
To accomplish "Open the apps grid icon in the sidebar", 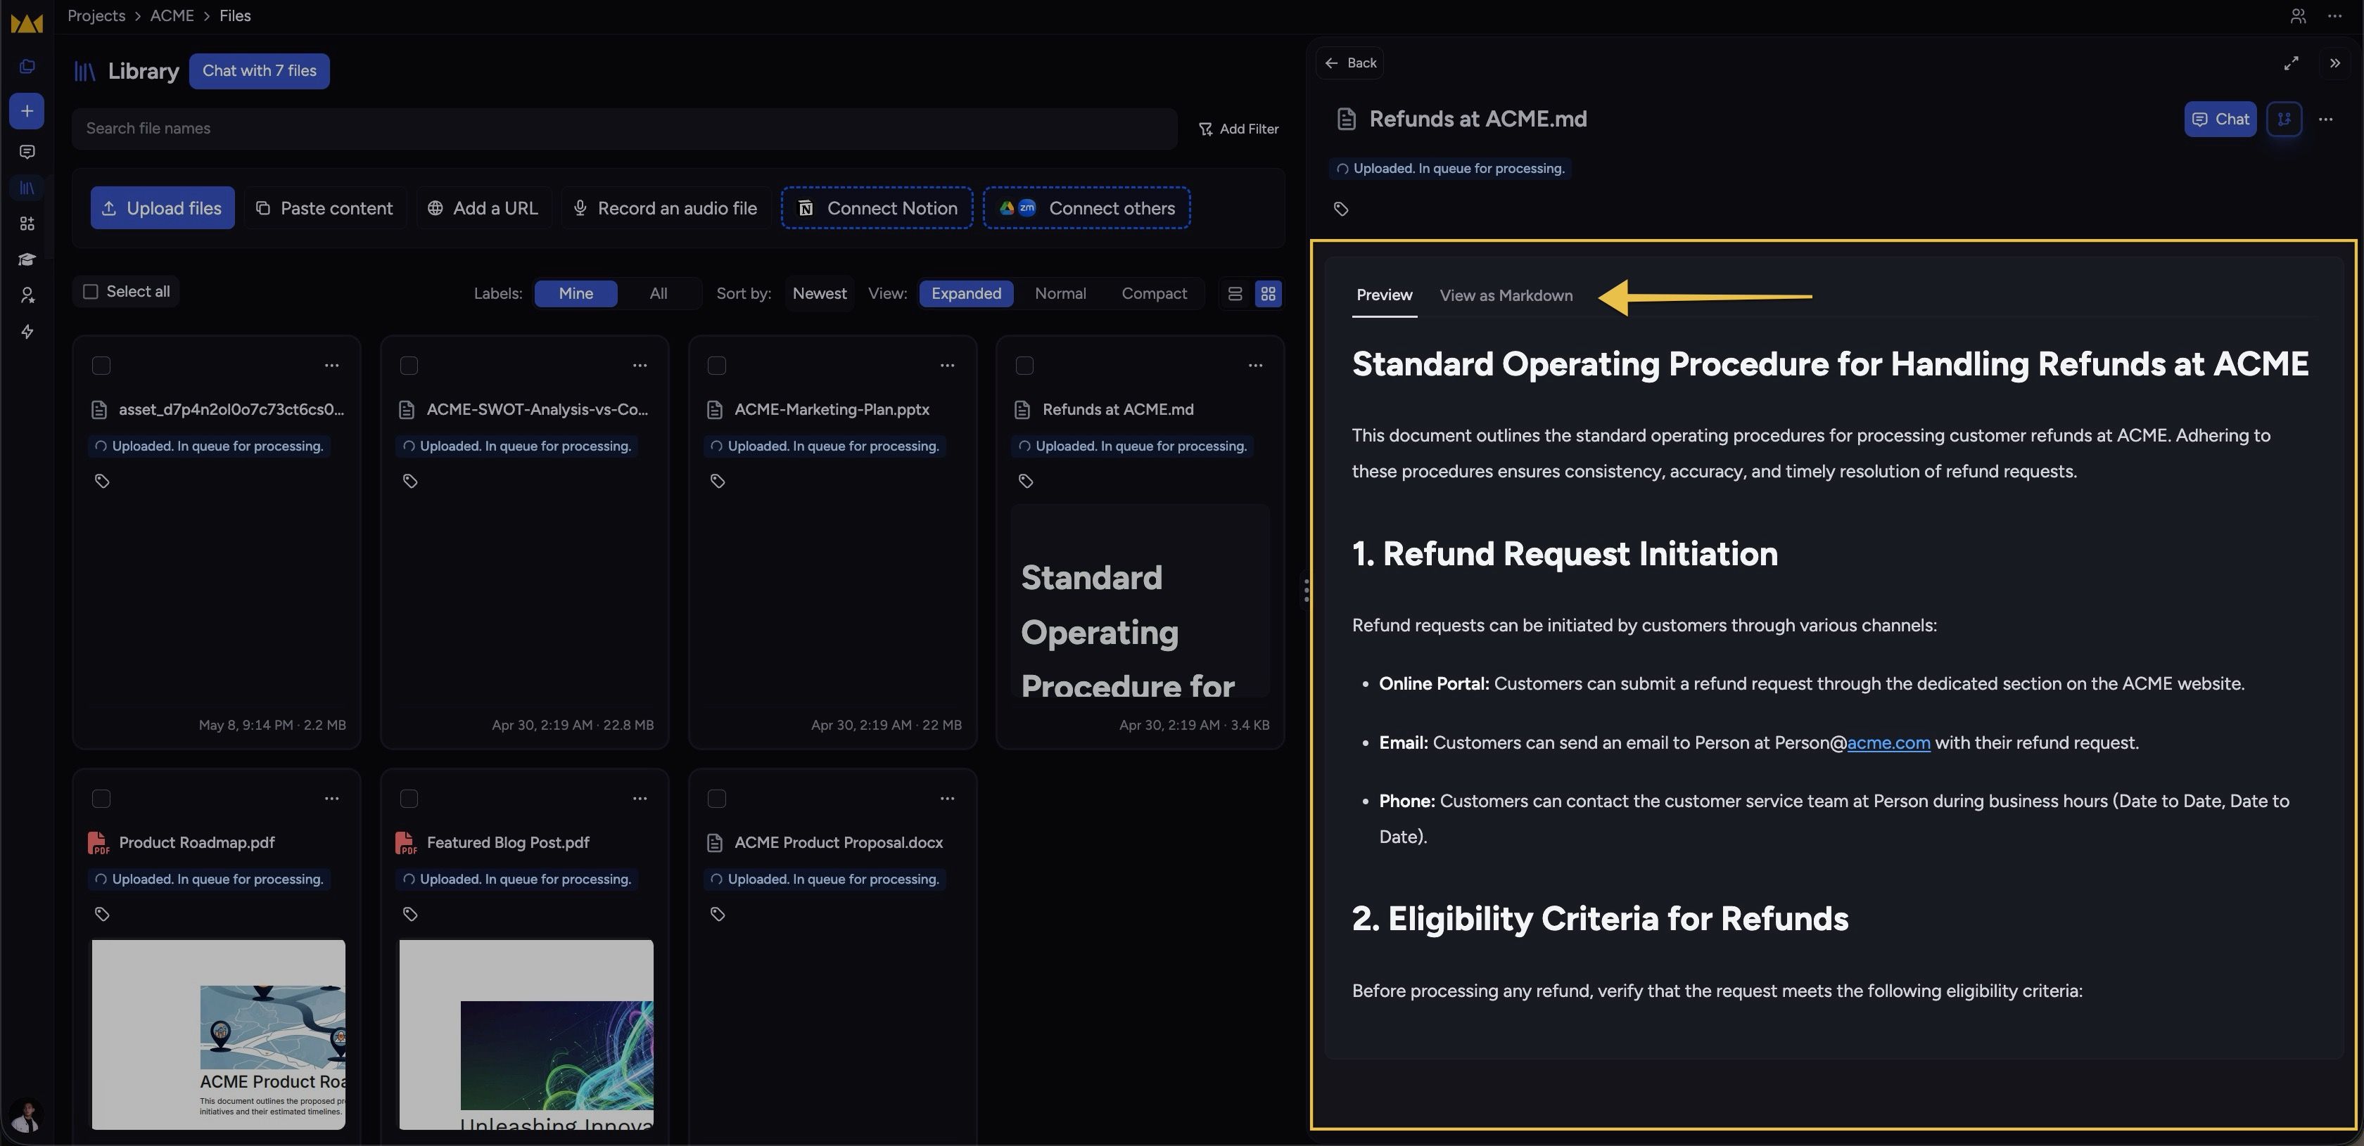I will (x=27, y=224).
